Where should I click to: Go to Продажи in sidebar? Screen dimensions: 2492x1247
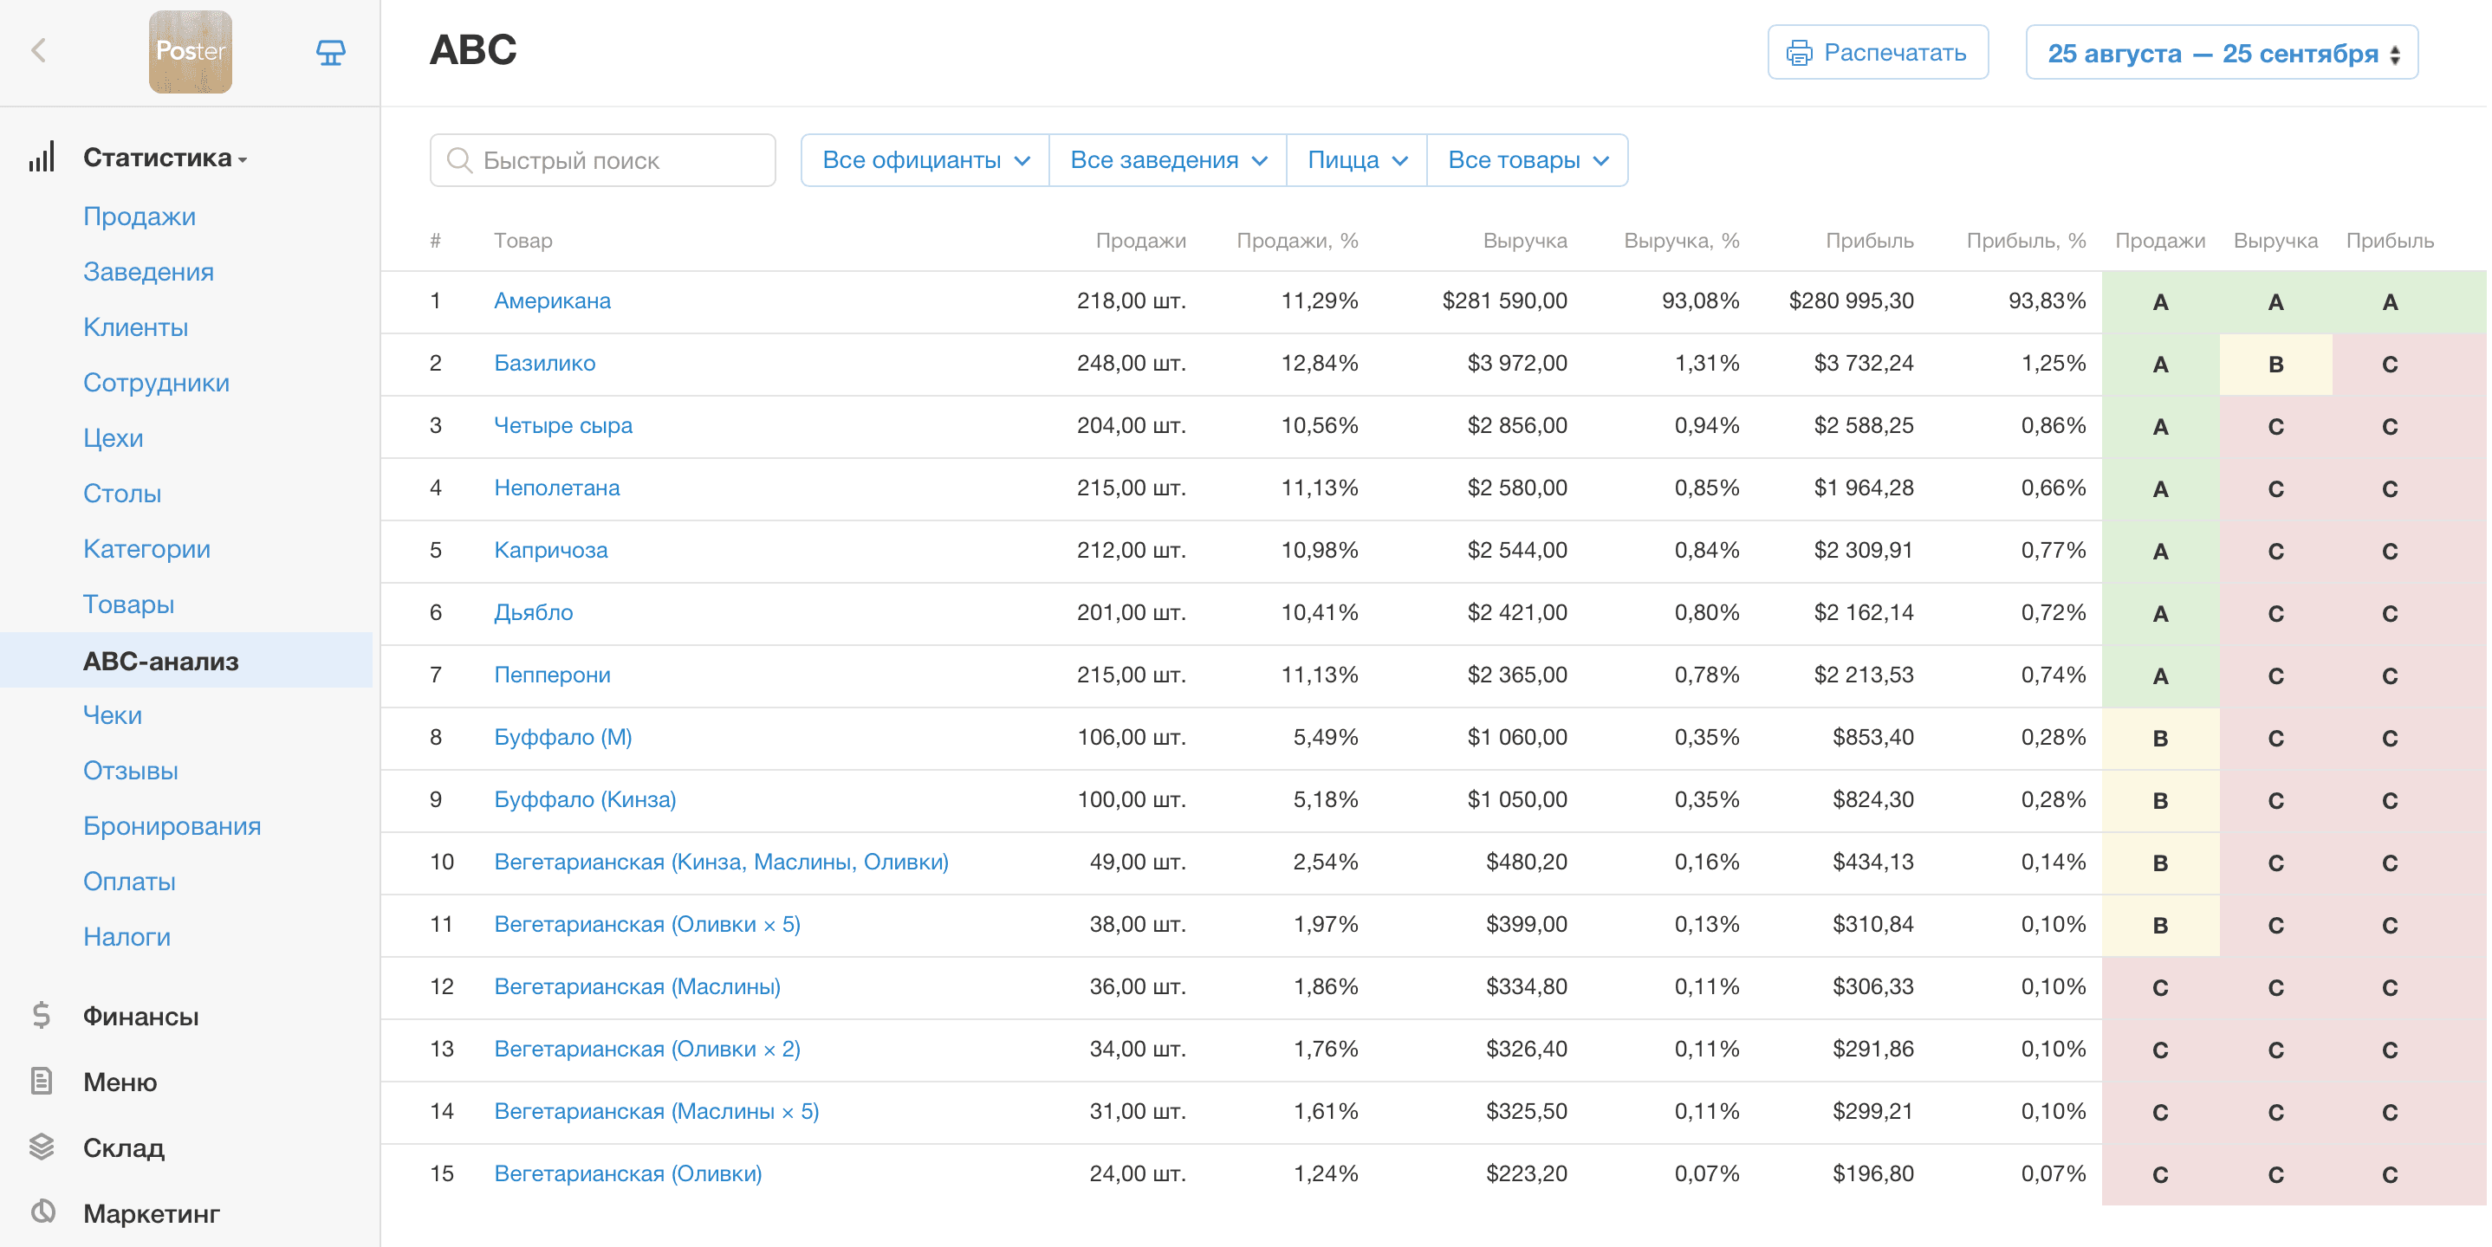tap(140, 216)
